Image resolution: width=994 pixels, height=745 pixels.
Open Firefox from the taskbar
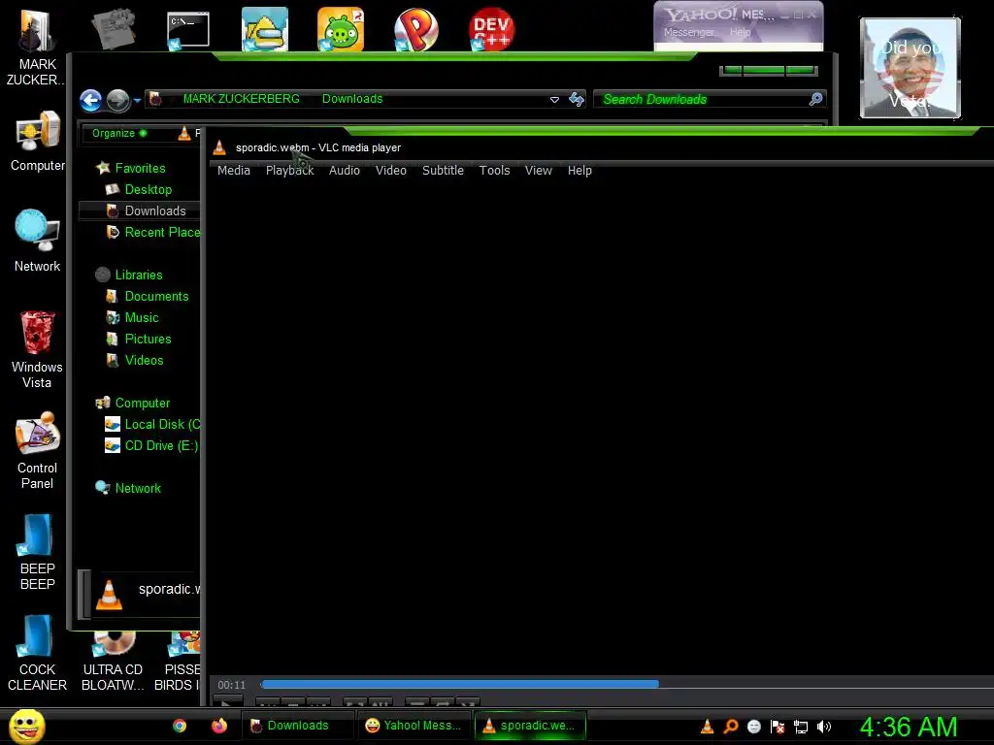coord(219,726)
